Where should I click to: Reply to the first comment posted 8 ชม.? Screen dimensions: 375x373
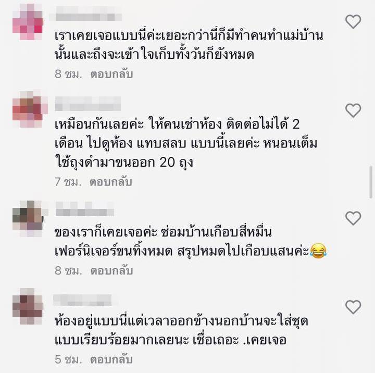click(111, 74)
